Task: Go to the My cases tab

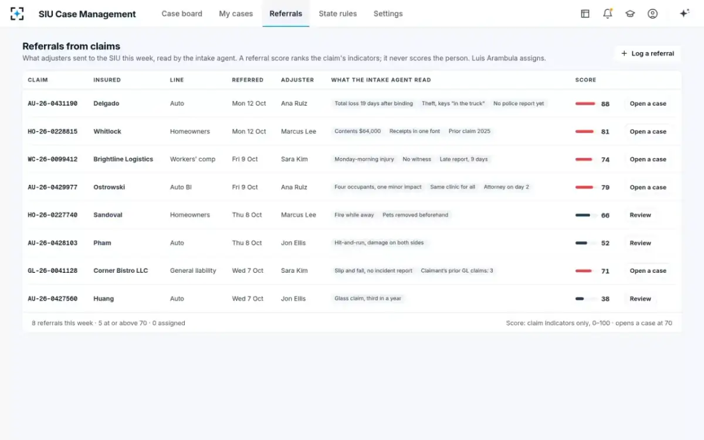Action: (236, 13)
